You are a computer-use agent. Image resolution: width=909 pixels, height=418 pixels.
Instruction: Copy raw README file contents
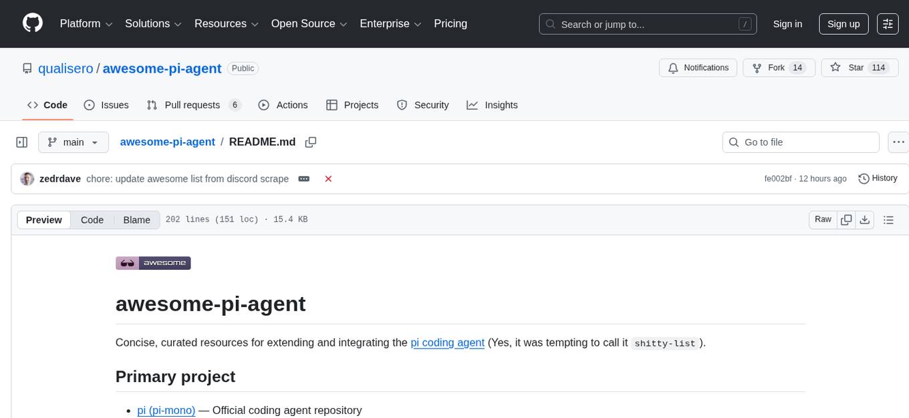click(x=846, y=219)
